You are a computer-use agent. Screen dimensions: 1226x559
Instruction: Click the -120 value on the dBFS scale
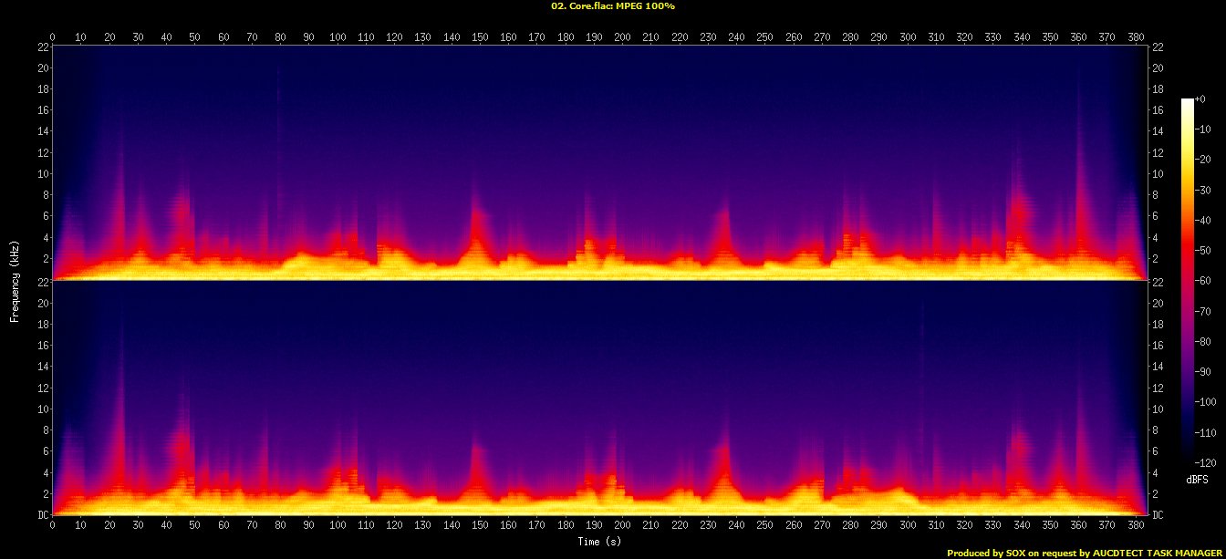pos(1205,461)
